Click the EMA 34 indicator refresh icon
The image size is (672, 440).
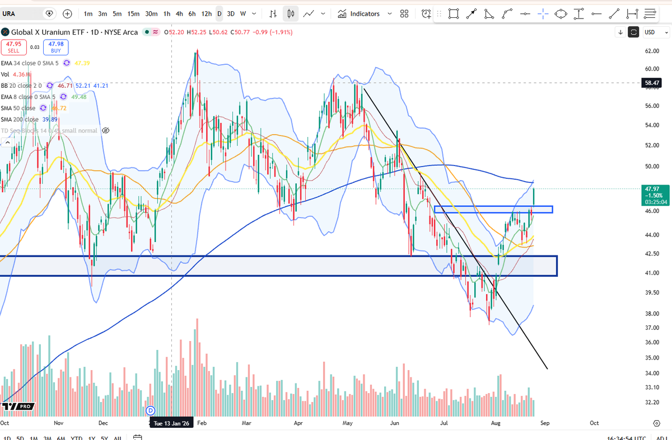pyautogui.click(x=67, y=63)
